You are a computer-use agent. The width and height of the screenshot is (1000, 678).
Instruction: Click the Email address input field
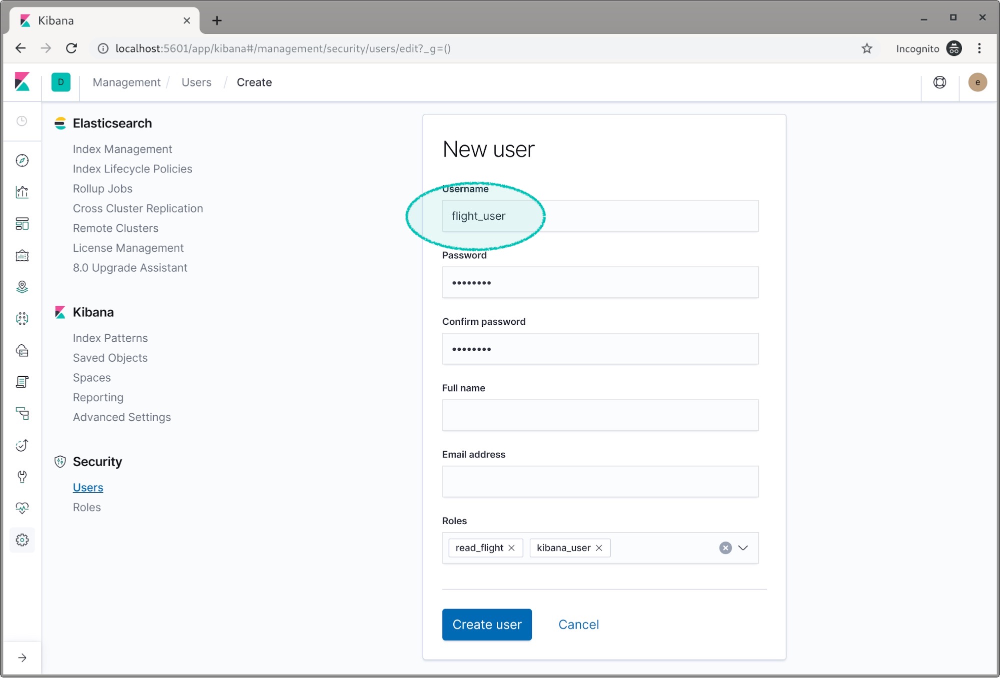[600, 482]
